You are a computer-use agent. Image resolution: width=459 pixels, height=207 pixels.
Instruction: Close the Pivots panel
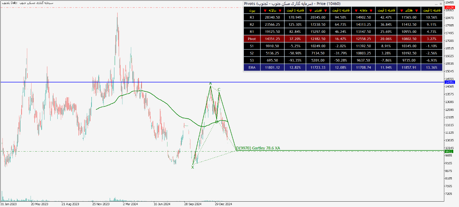[x=441, y=4]
